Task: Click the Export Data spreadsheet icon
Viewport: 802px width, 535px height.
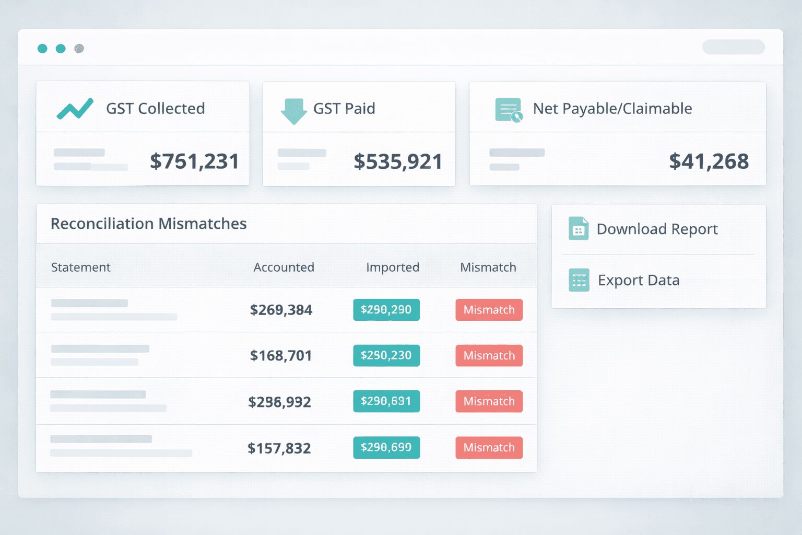Action: pyautogui.click(x=579, y=280)
